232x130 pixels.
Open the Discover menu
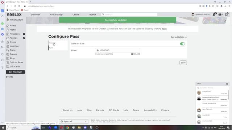[36, 14]
